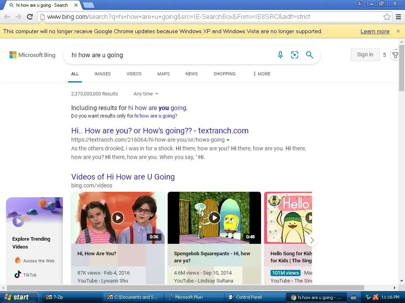Click the Learn more link

click(x=375, y=31)
